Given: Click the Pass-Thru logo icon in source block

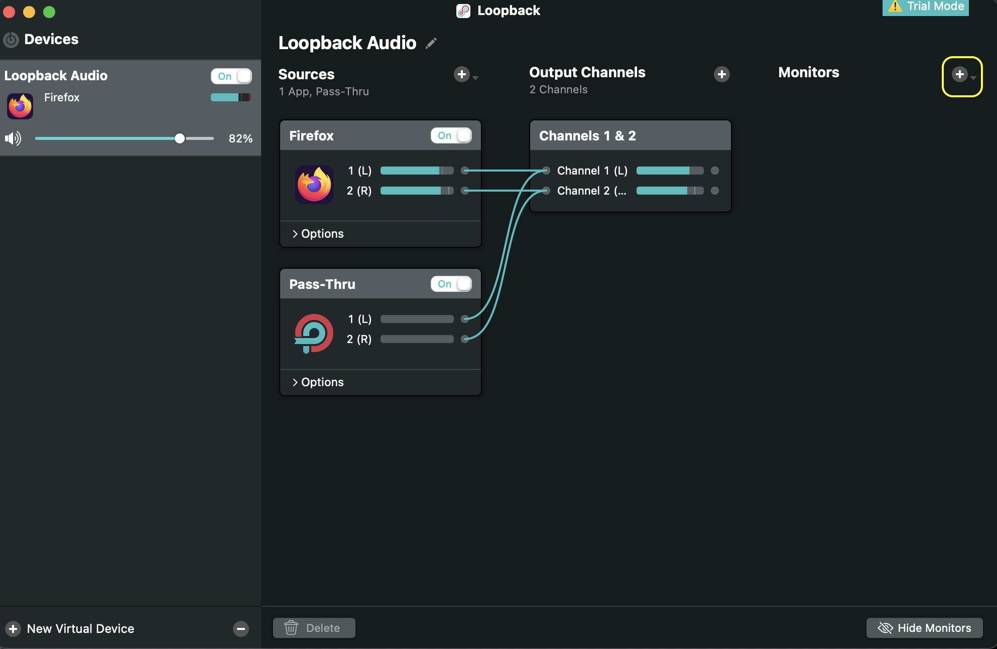Looking at the screenshot, I should [x=314, y=333].
